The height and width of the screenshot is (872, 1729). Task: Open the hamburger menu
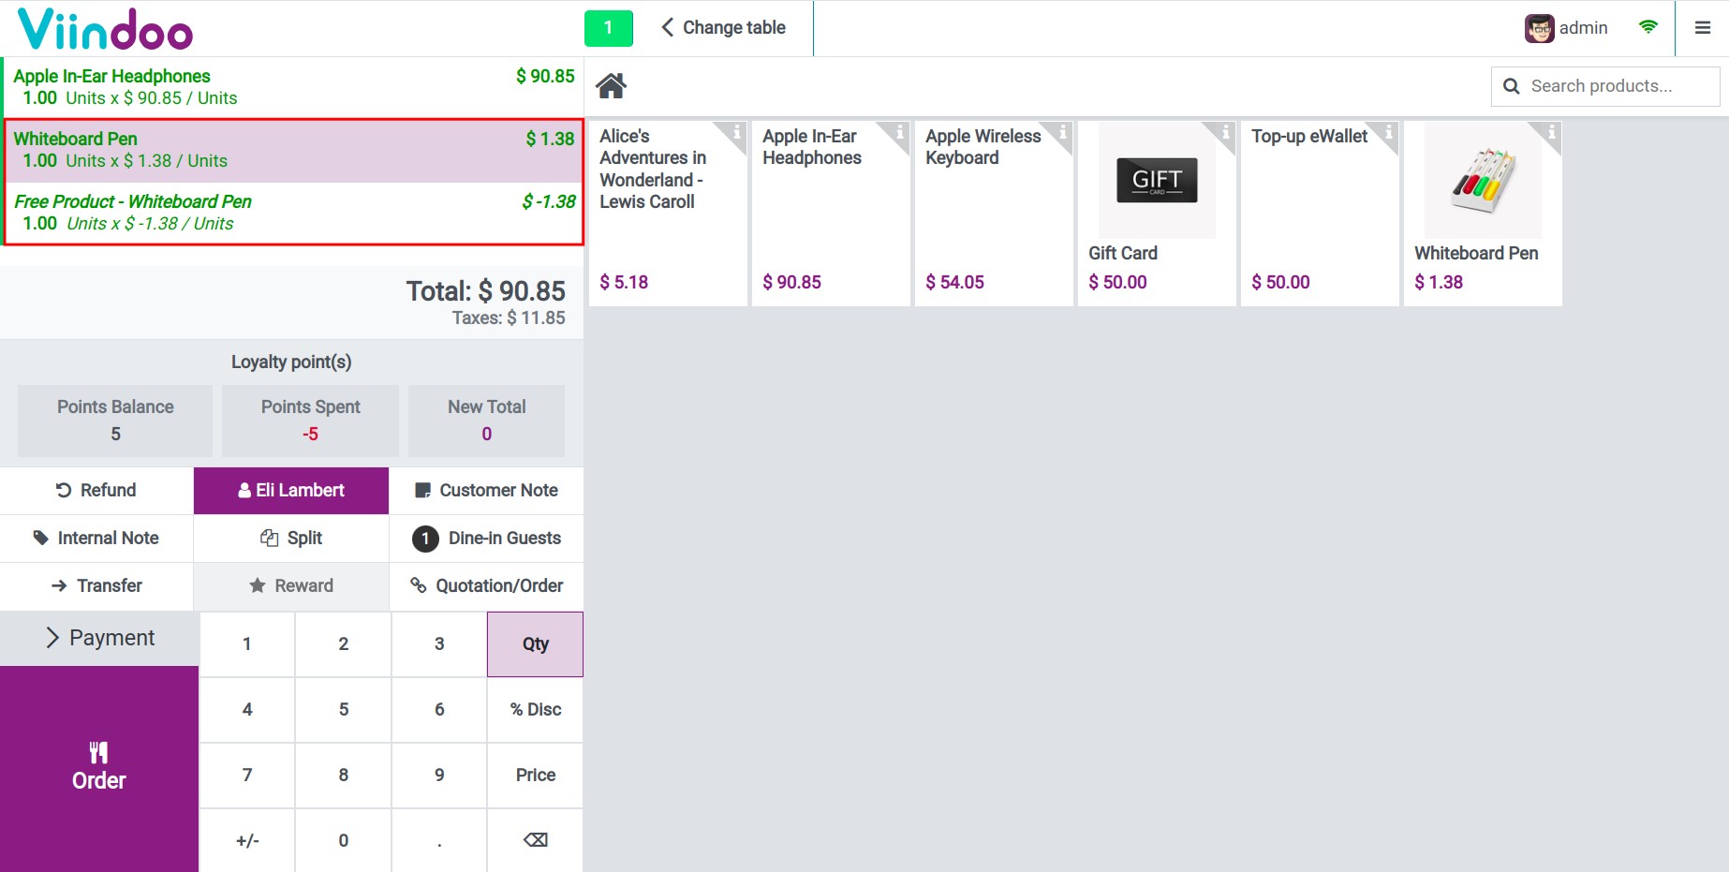[1703, 28]
